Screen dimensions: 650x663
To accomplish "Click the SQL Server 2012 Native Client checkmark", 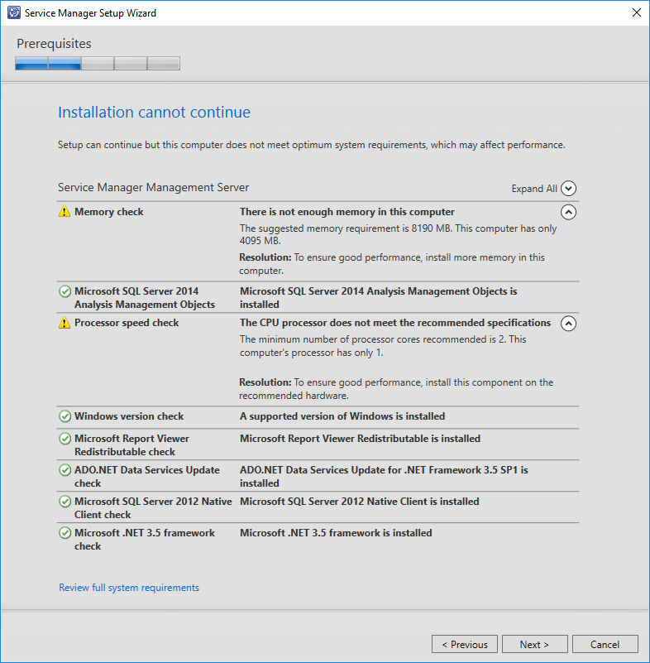I will point(65,502).
